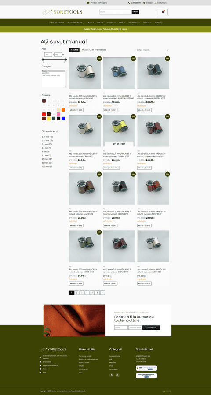Screen dimensions: 211x395
Task: Filter by the blue color swatch
Action: click(x=63, y=119)
